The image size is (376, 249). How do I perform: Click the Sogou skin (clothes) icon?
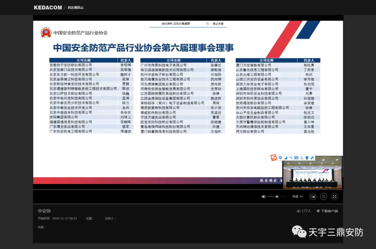tap(307, 158)
